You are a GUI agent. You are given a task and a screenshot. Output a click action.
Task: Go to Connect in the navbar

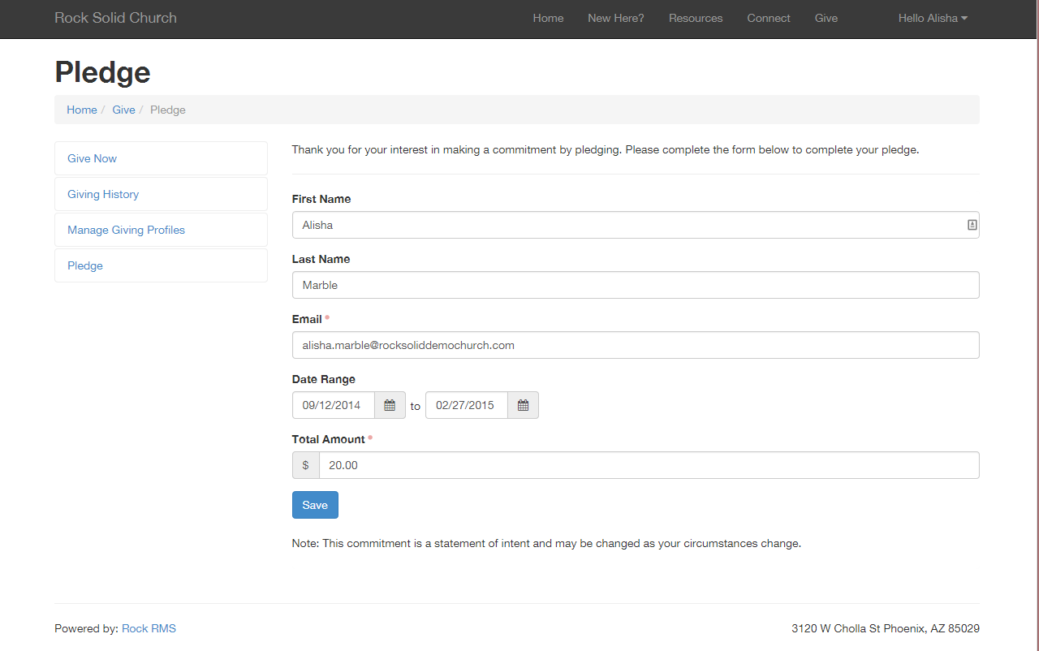pyautogui.click(x=768, y=18)
